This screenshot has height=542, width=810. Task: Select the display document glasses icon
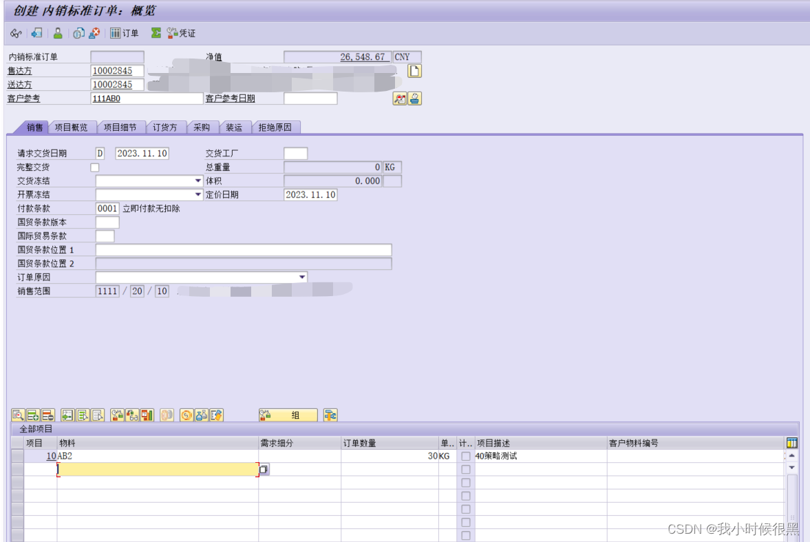tap(15, 32)
